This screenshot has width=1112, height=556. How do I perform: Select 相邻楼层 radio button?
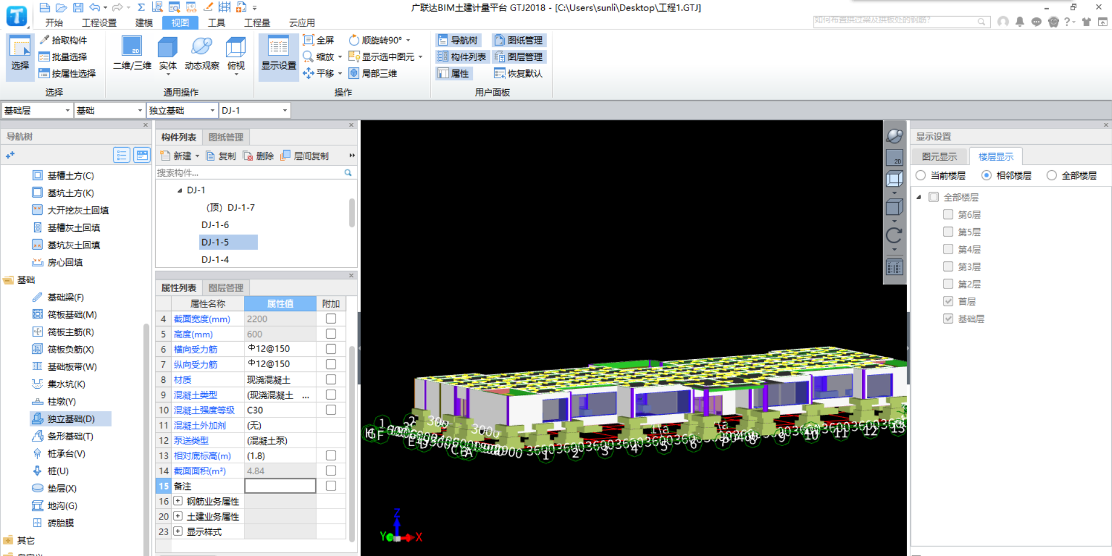pyautogui.click(x=986, y=175)
